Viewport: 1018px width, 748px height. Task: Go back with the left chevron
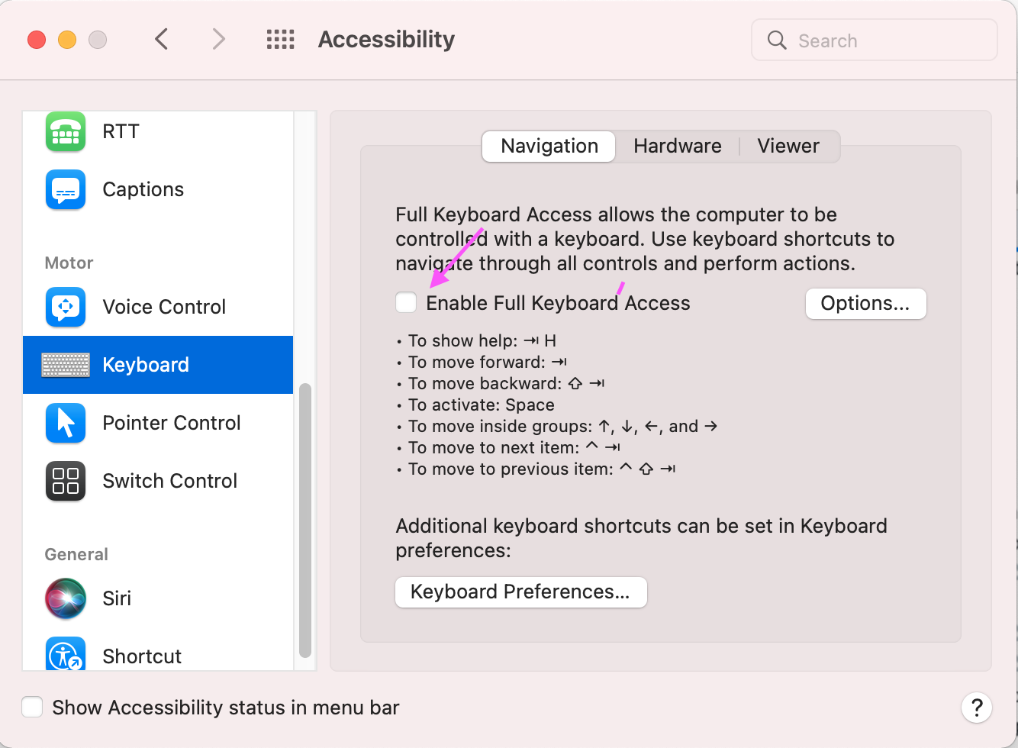[x=161, y=39]
